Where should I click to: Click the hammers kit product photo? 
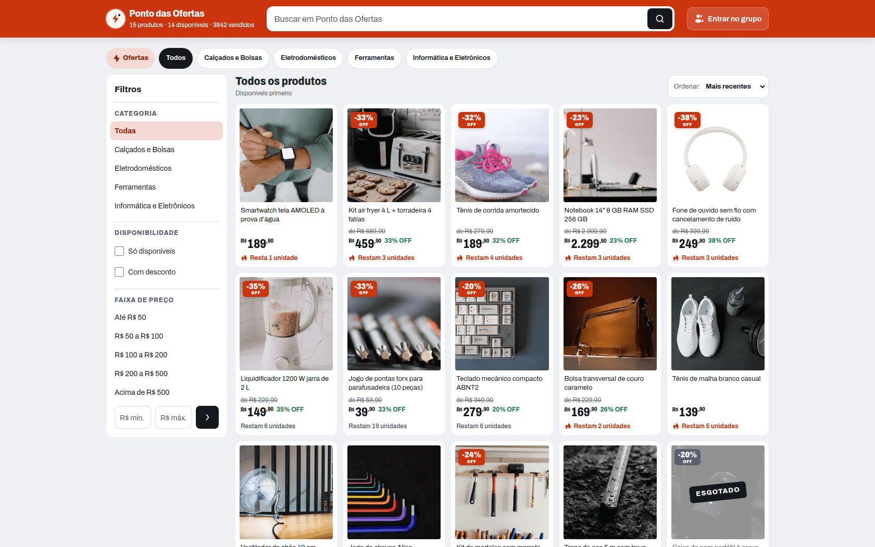(502, 492)
